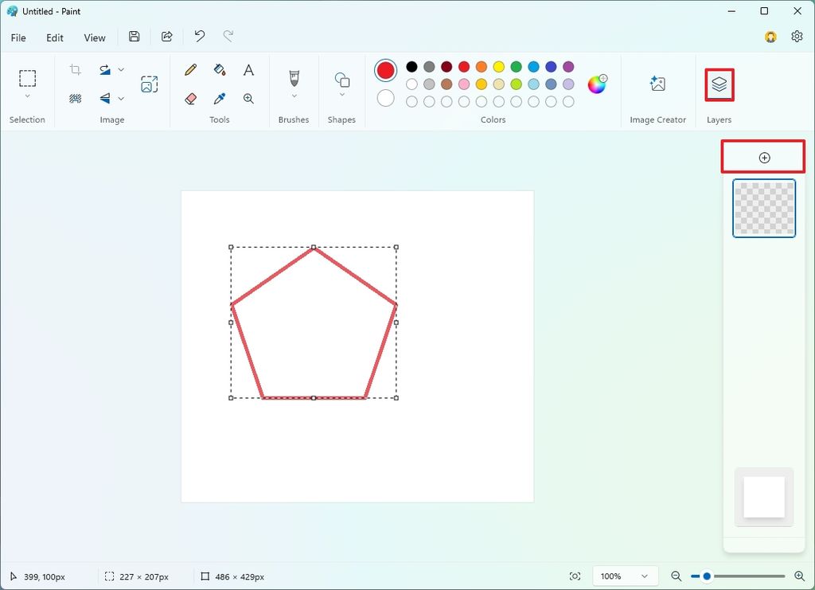This screenshot has width=815, height=590.
Task: Open Image Creator
Action: tap(657, 82)
